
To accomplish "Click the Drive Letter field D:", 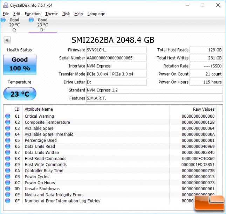I will coord(116,82).
